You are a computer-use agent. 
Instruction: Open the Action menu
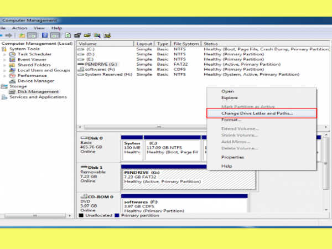point(19,28)
